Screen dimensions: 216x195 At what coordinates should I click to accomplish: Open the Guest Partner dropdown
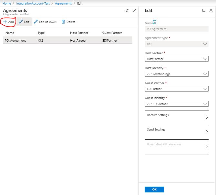177,89
